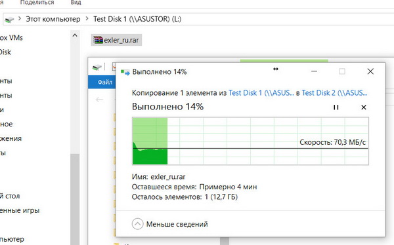Open the Test Disk 1 source link
The width and height of the screenshot is (394, 245).
(x=261, y=93)
